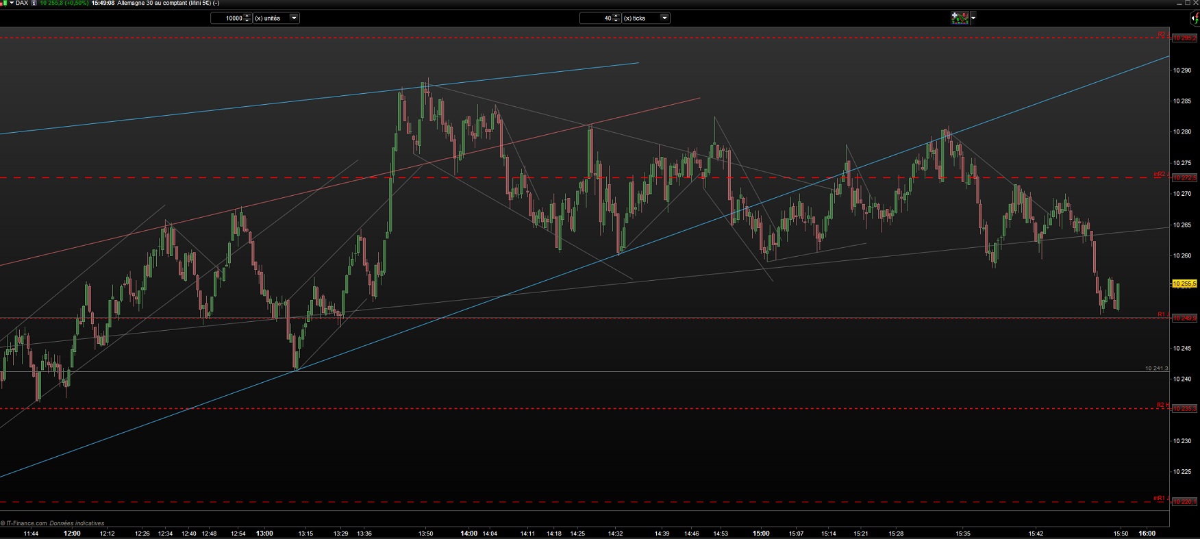Expand the arrow beside add indicator icon
This screenshot has height=539, width=1200.
973,18
